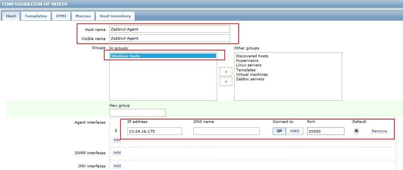Set Connect to IP

click(x=279, y=131)
